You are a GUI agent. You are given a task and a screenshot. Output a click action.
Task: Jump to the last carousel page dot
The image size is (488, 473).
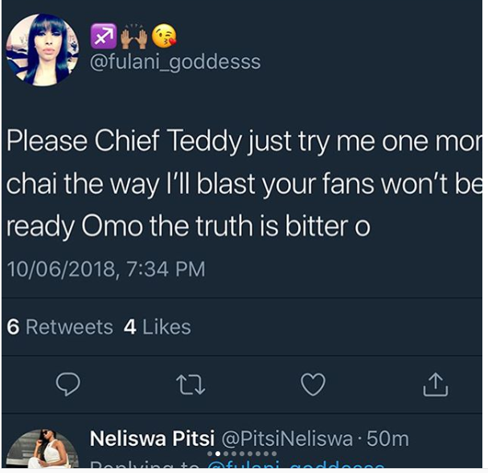275,454
